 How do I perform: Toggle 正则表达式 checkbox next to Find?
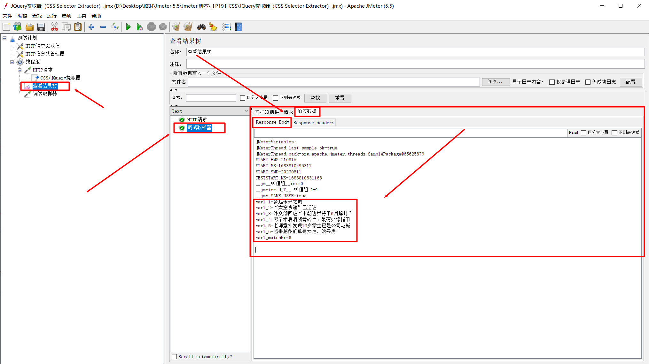click(614, 133)
